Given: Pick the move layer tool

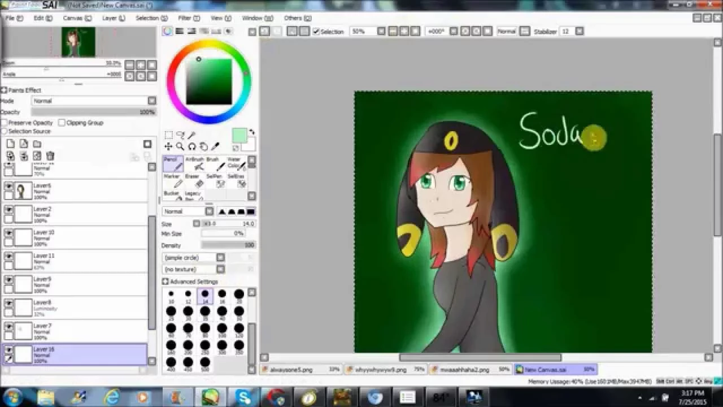Looking at the screenshot, I should pyautogui.click(x=168, y=146).
